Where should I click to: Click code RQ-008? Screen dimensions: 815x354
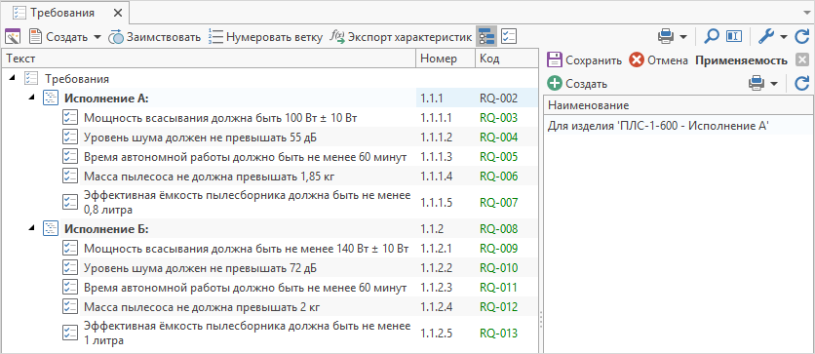[498, 229]
